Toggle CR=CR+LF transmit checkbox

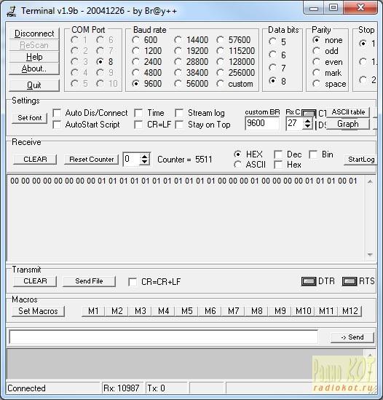pos(133,282)
